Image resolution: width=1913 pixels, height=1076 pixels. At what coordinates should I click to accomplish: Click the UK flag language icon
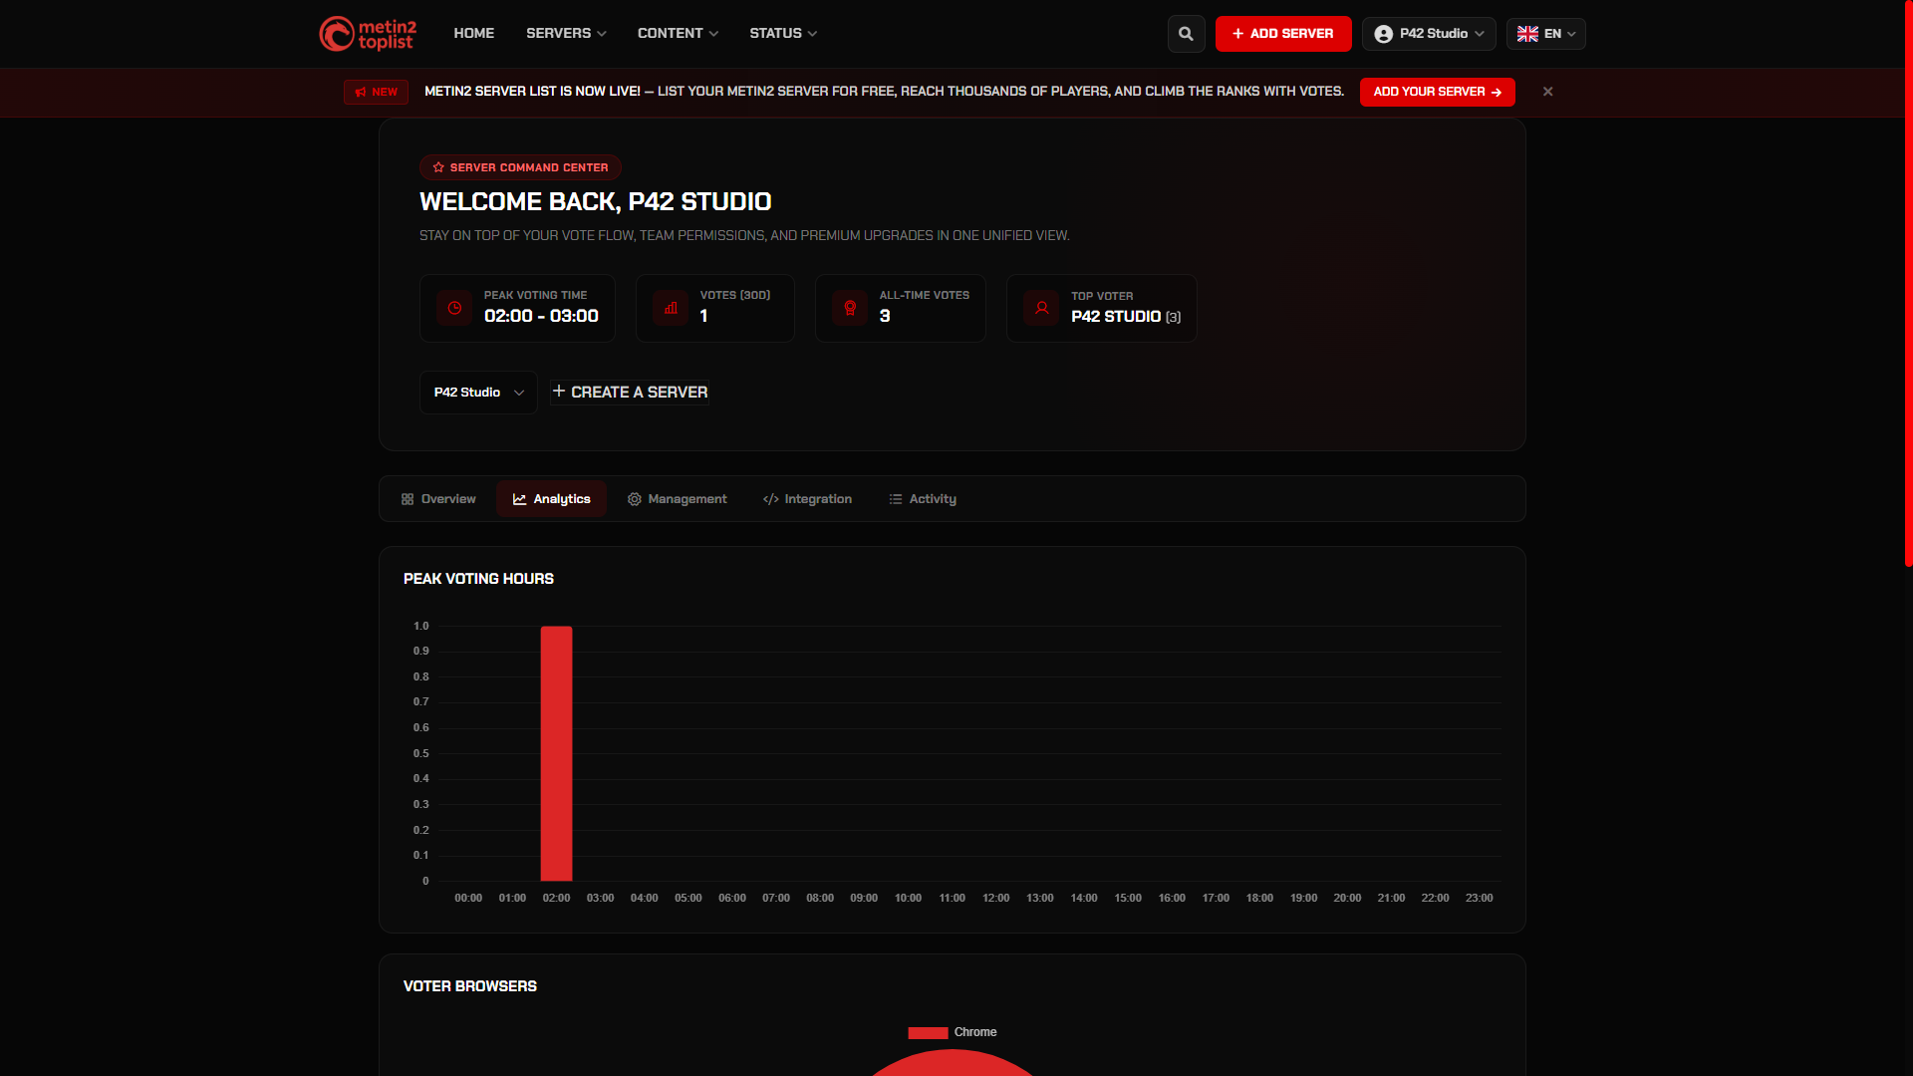[1527, 34]
